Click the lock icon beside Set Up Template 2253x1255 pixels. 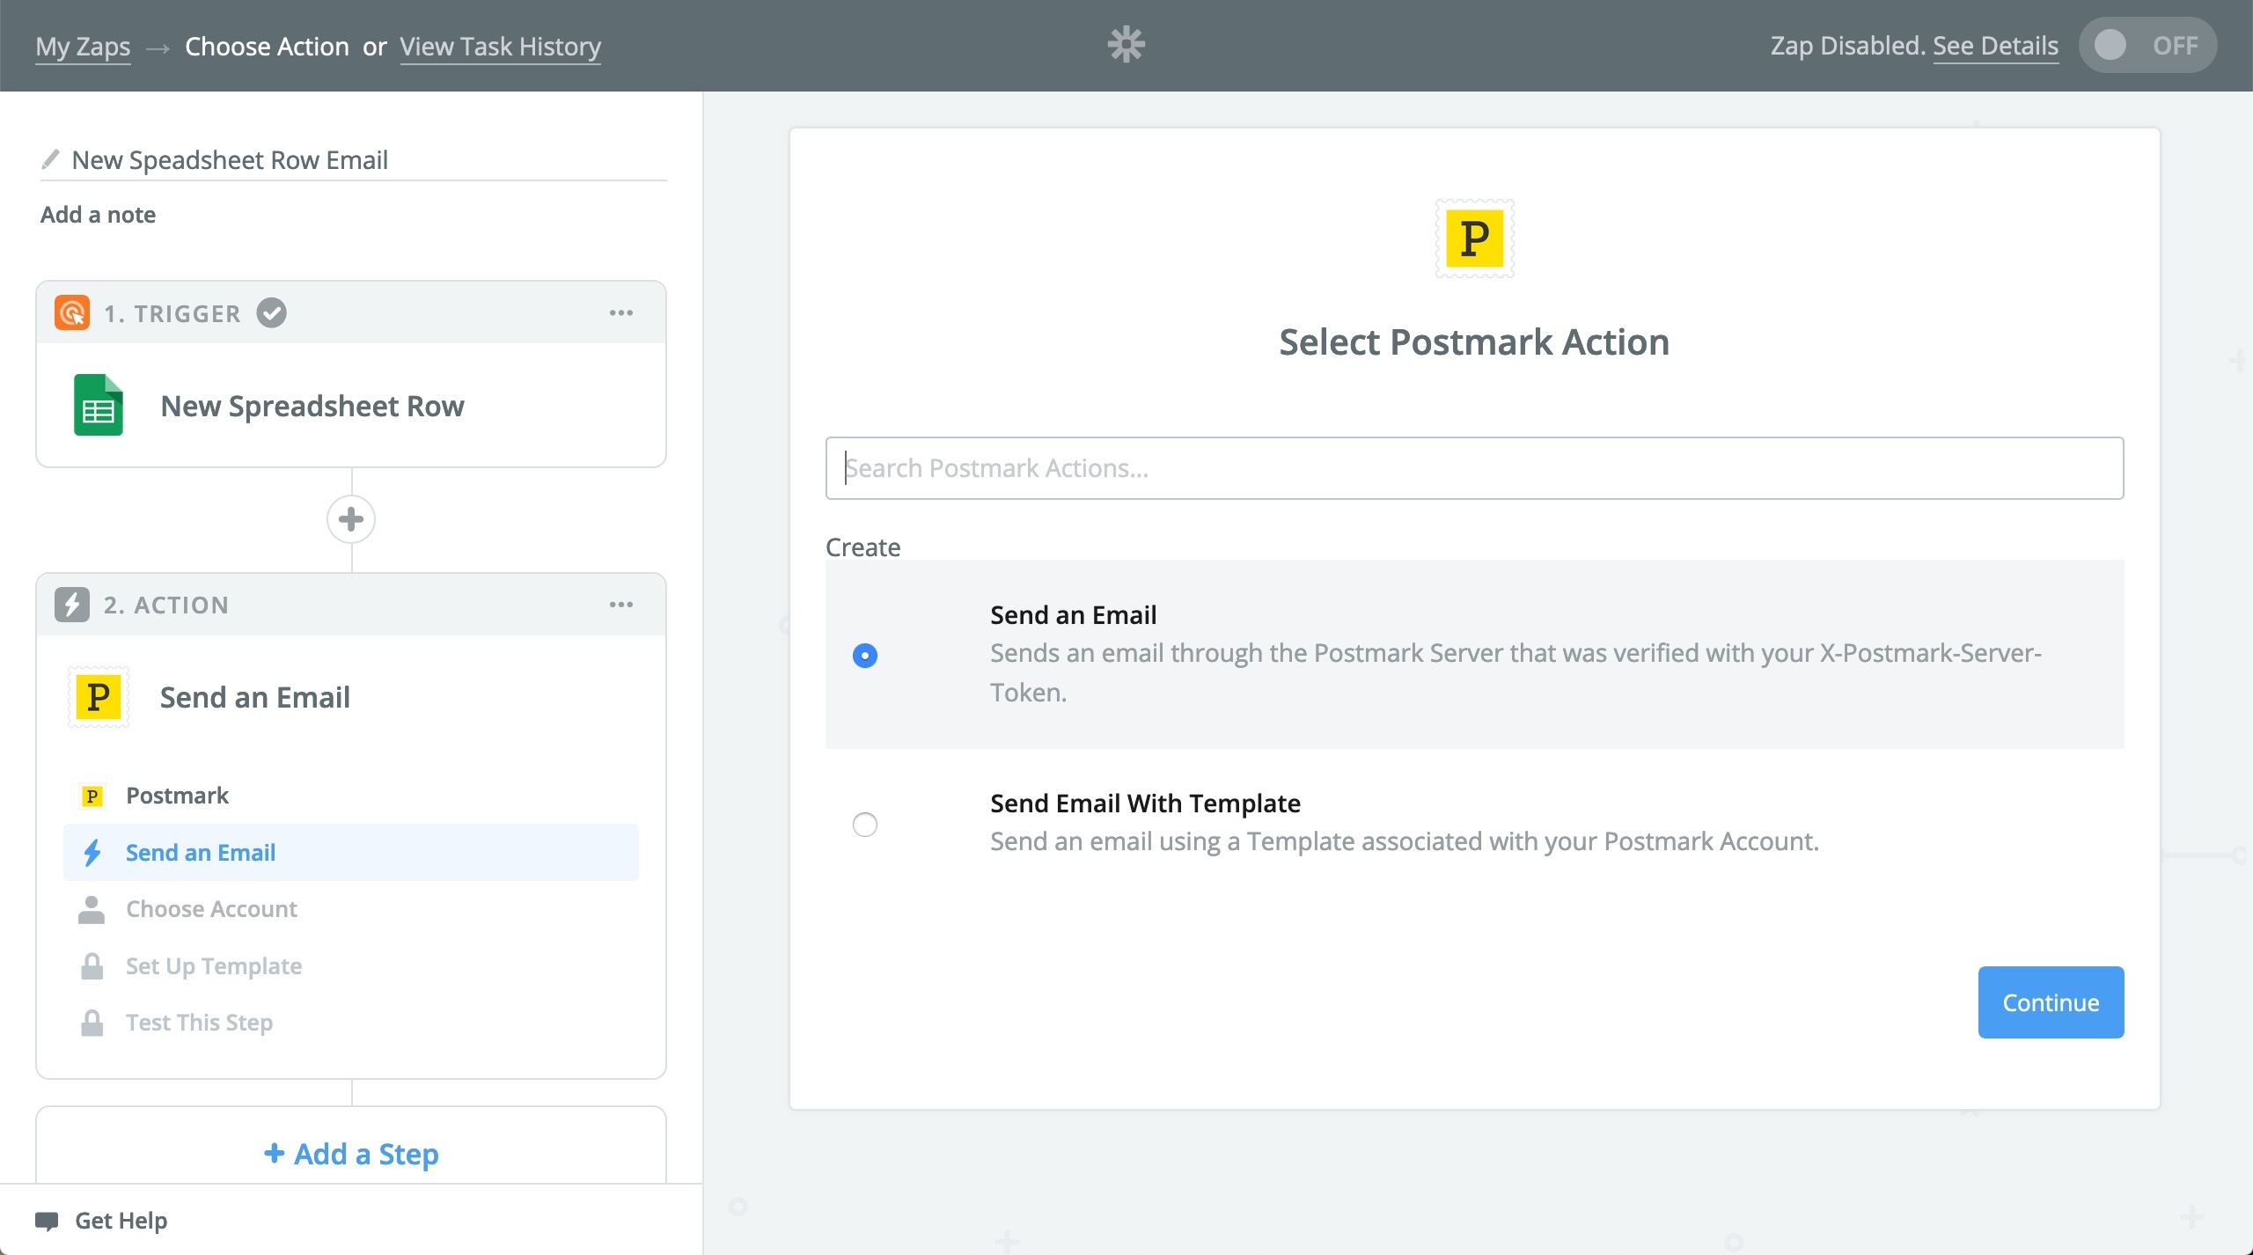(92, 965)
